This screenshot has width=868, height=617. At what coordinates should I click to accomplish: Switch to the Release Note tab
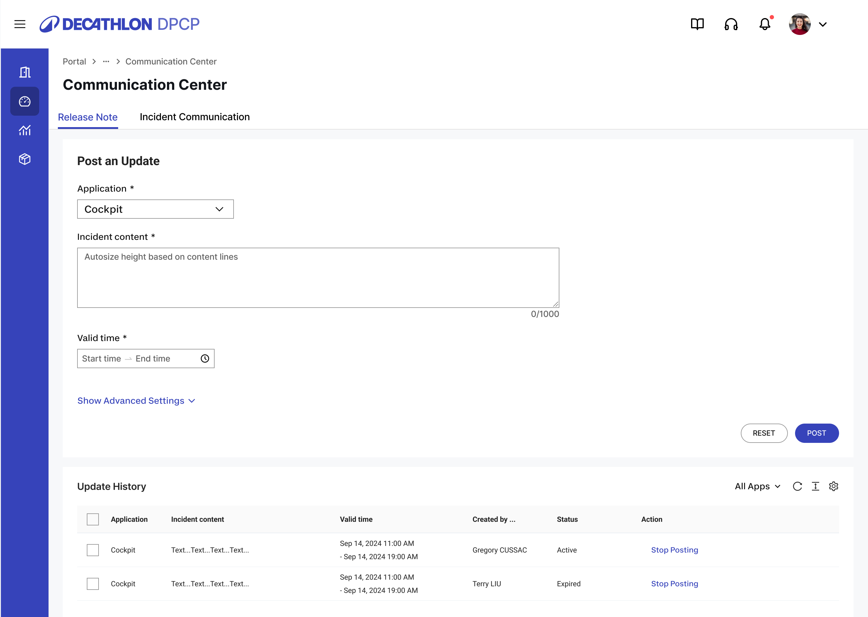88,117
